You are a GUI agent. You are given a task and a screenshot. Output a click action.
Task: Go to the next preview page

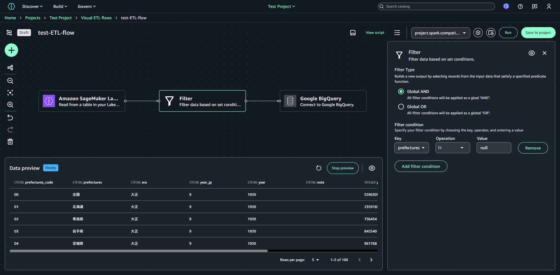click(x=371, y=260)
